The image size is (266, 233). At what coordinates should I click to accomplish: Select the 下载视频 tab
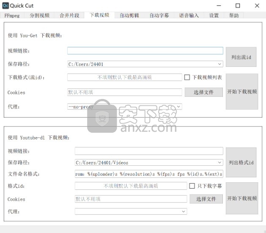[x=99, y=15]
